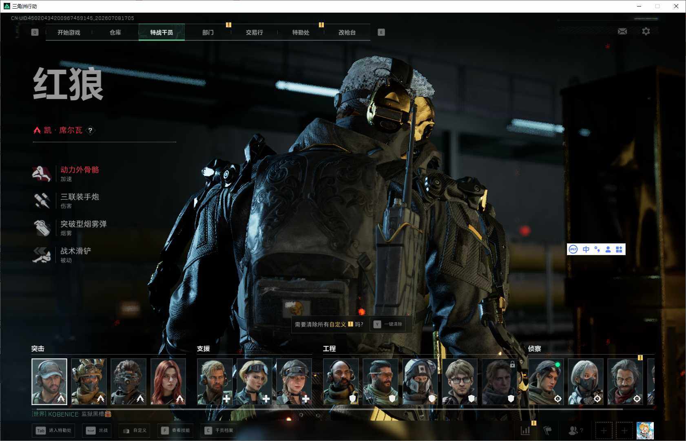Select the red-haired assault operator portrait
686x441 pixels.
(168, 381)
